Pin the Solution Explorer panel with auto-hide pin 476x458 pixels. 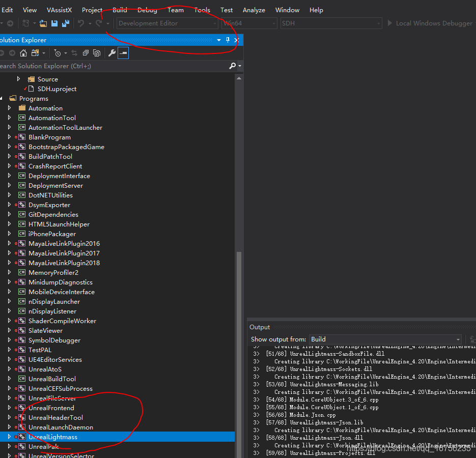coord(228,40)
